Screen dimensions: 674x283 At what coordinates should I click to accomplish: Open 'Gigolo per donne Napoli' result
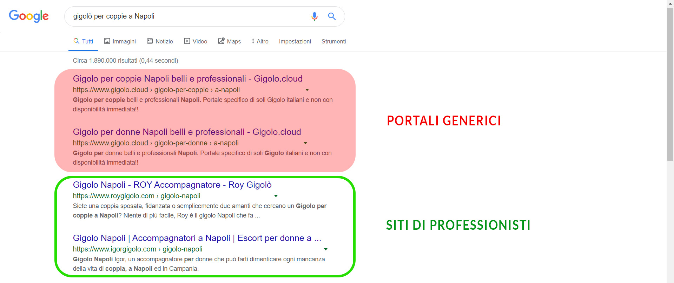click(187, 132)
